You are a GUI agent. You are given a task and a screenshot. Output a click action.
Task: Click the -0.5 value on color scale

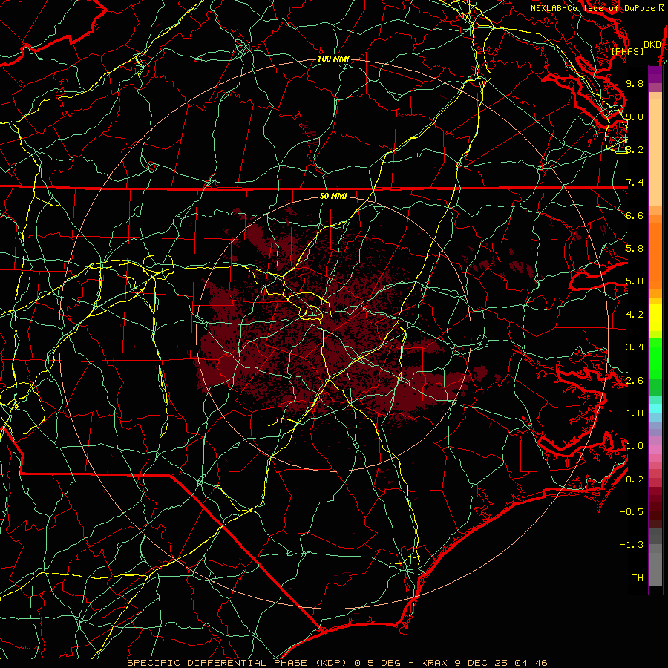(632, 512)
